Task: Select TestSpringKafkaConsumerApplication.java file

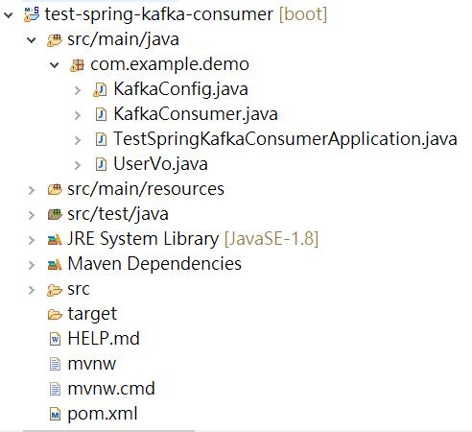Action: point(285,139)
